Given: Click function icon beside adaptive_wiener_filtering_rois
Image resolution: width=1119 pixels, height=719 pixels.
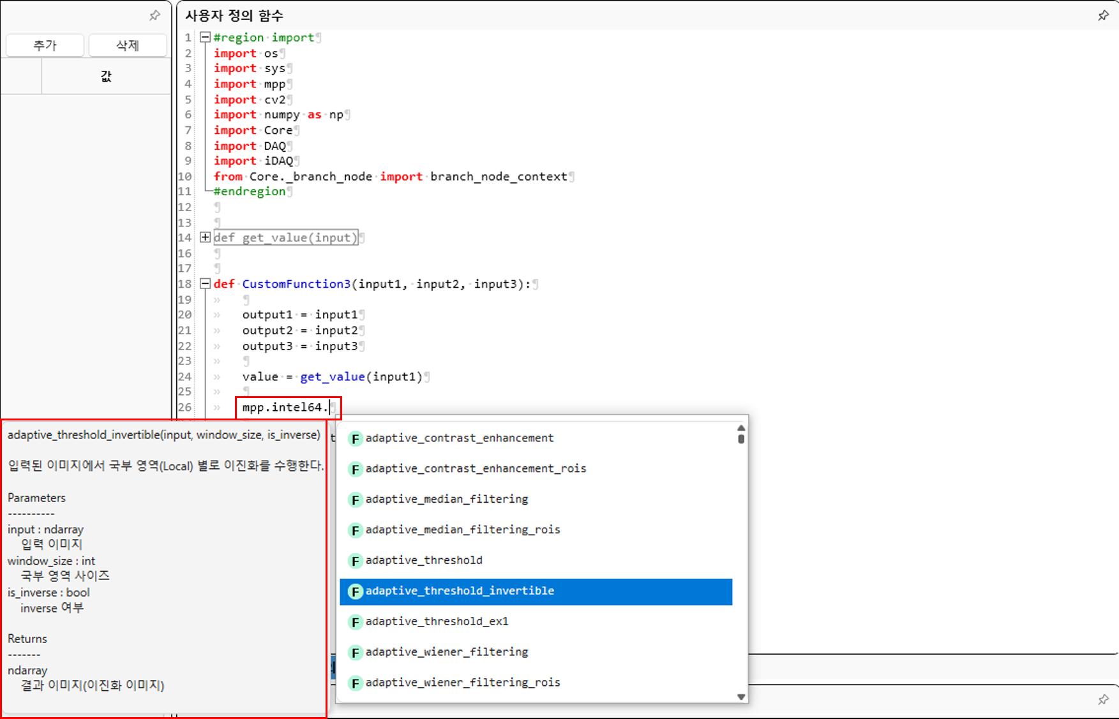Looking at the screenshot, I should [355, 683].
